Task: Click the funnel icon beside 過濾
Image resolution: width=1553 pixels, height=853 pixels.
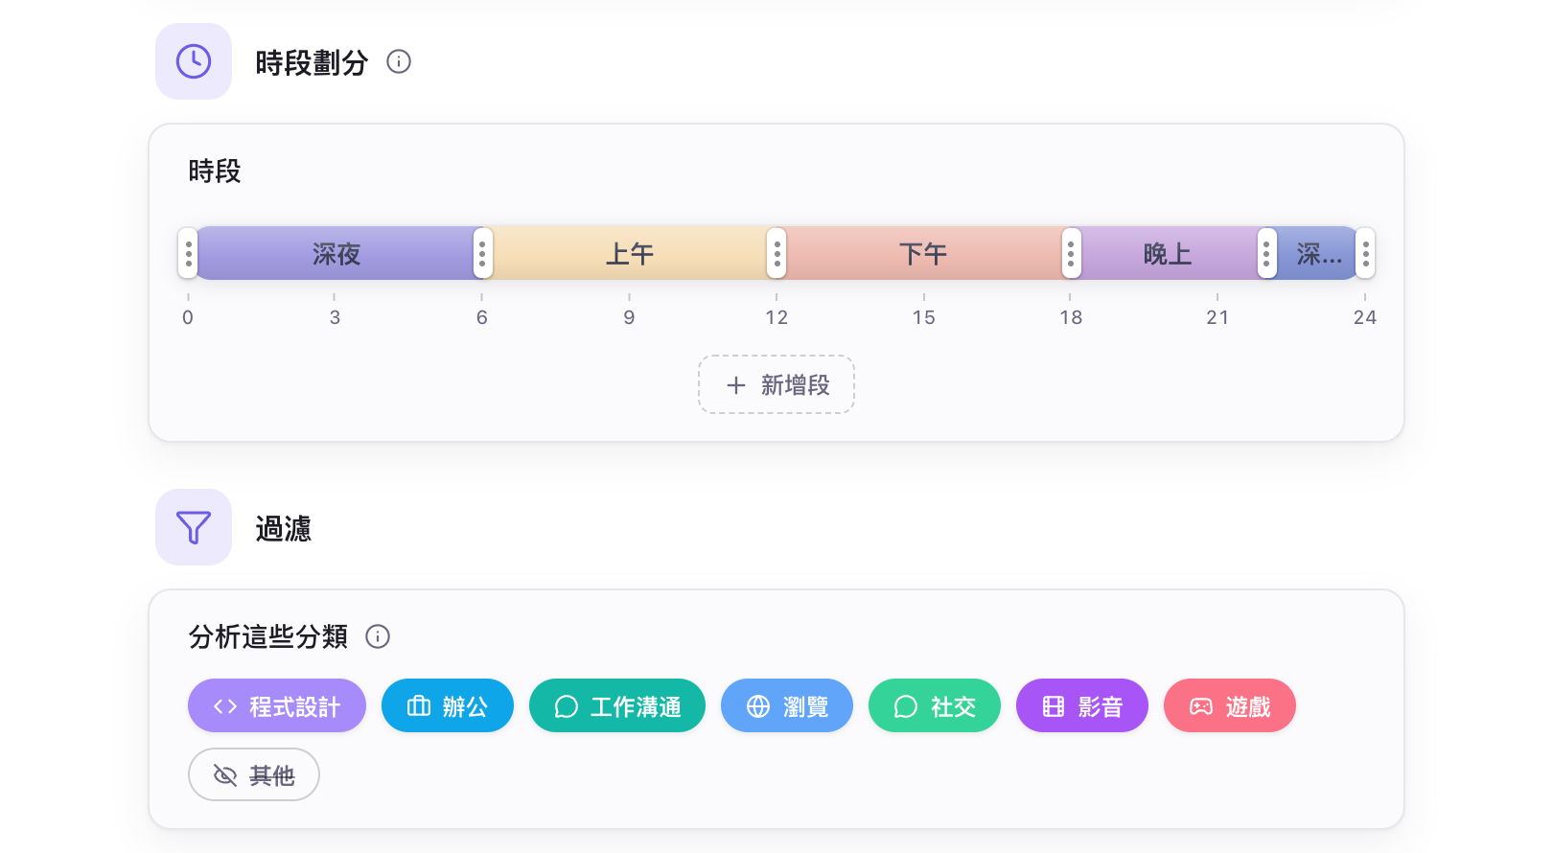Action: coord(194,527)
